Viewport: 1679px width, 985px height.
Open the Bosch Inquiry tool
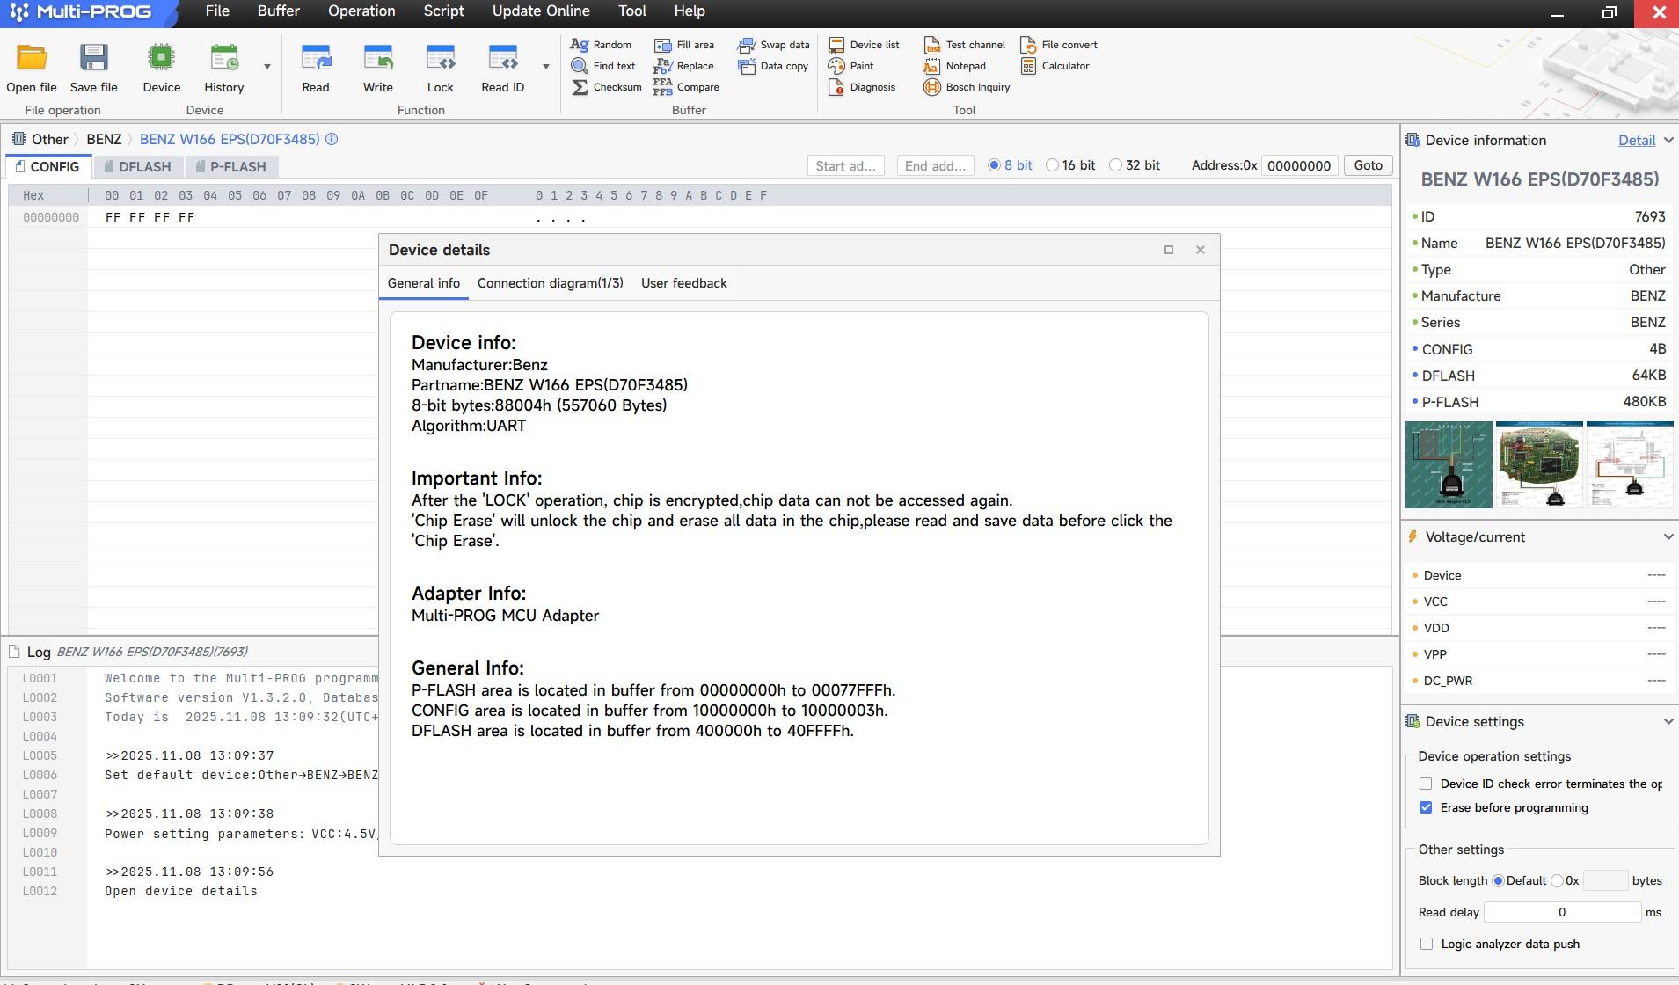click(932, 87)
